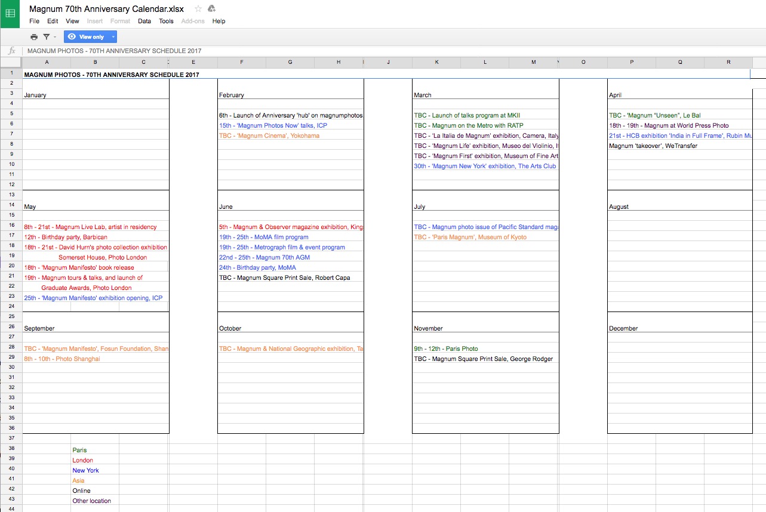Click the Add to Drive icon
Image resolution: width=766 pixels, height=512 pixels.
click(x=211, y=8)
